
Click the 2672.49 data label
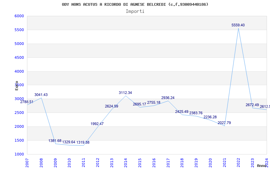252,105
